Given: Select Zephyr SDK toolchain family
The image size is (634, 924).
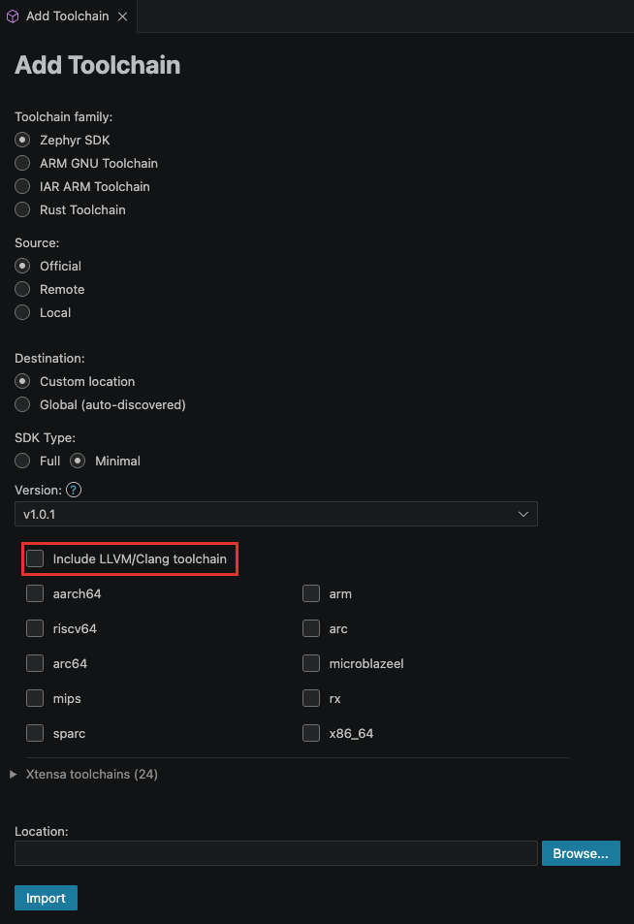Looking at the screenshot, I should [22, 140].
